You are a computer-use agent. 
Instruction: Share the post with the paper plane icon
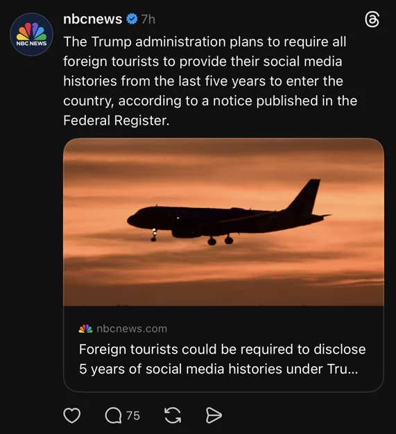click(214, 415)
